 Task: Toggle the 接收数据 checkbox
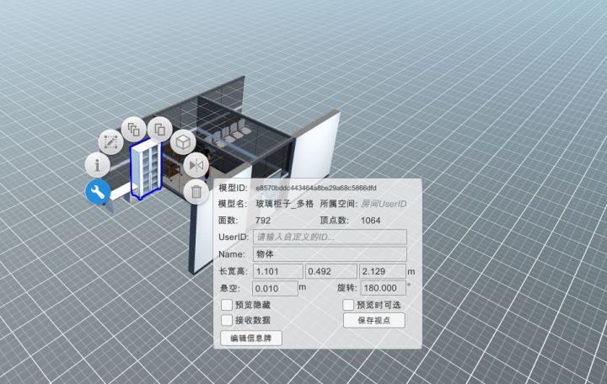227,320
